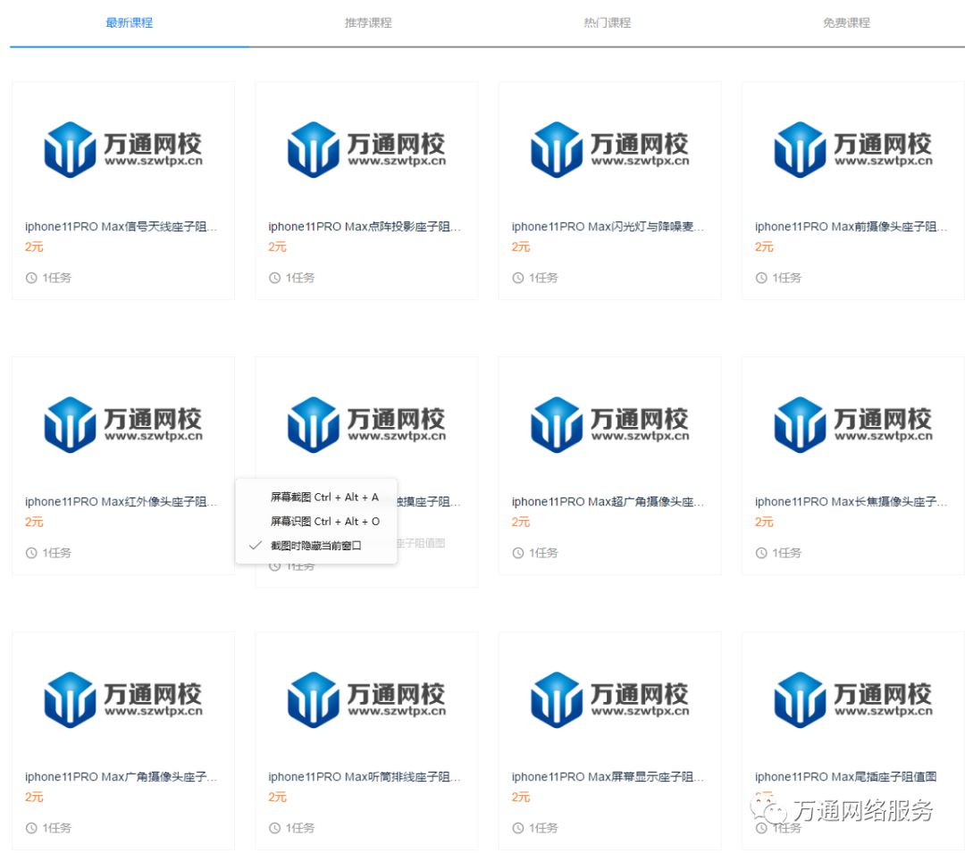Click clock icon in 红外像头座子阻 card
Viewport: 965px width, 853px height.
click(x=31, y=553)
